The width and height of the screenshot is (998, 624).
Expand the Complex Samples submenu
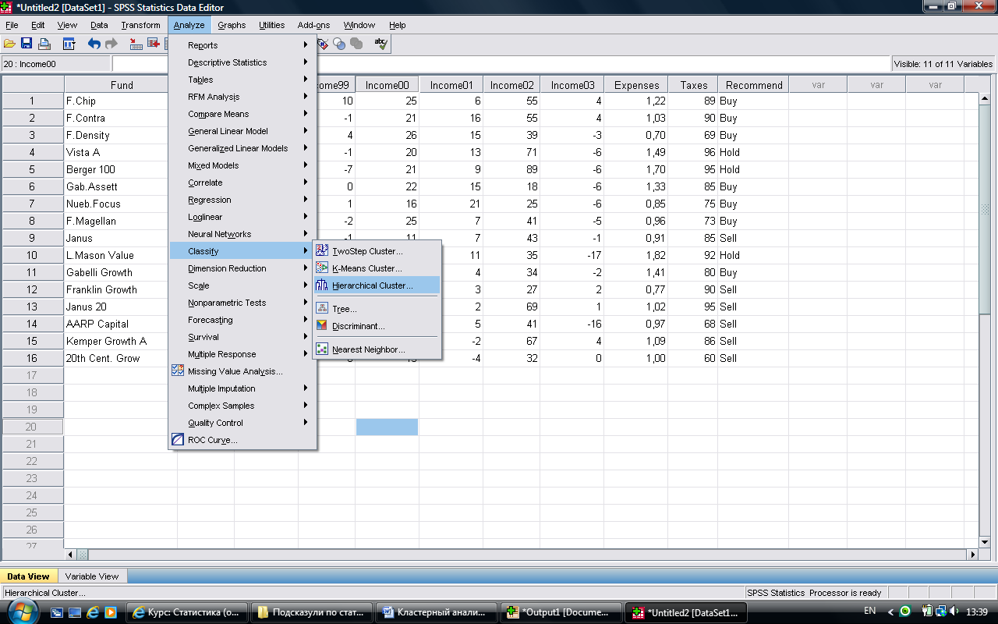242,406
